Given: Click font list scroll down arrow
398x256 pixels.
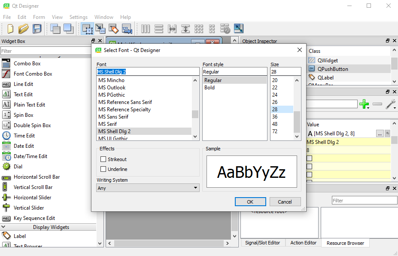Looking at the screenshot, I should [x=195, y=137].
